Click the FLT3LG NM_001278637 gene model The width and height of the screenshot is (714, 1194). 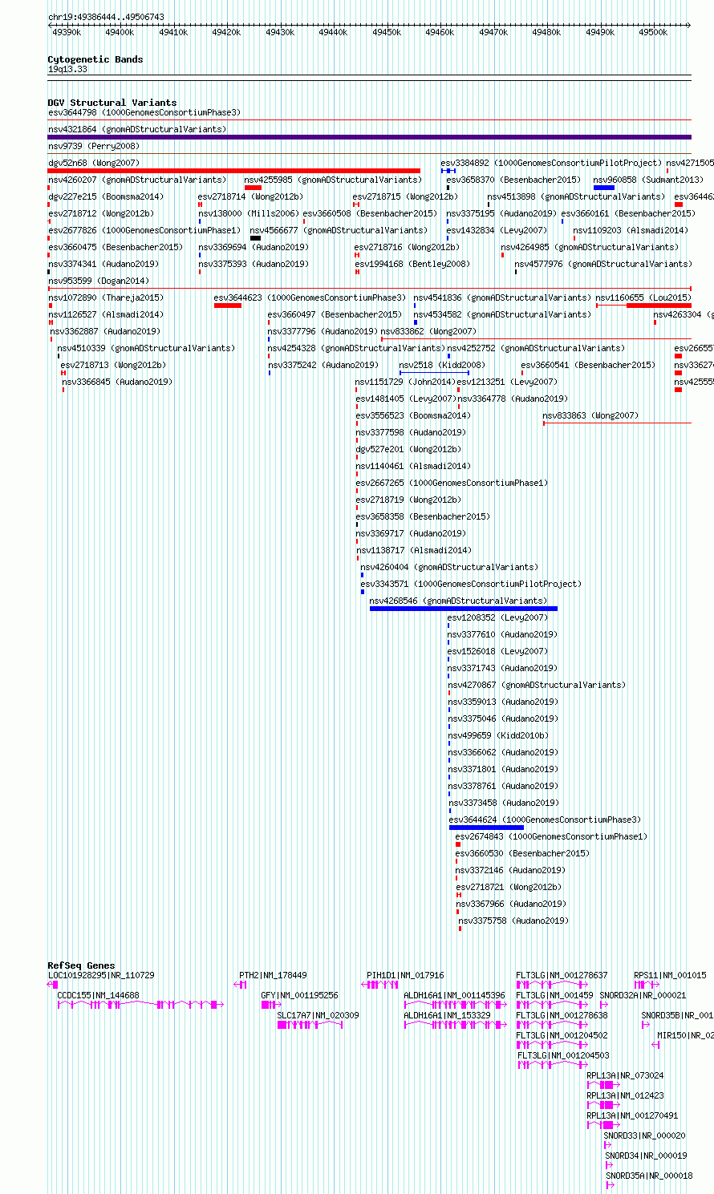(552, 985)
